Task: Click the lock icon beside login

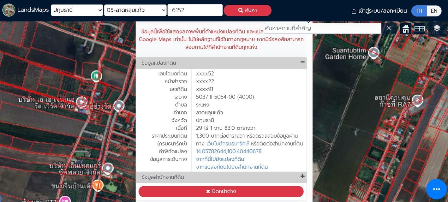Action: [x=354, y=11]
